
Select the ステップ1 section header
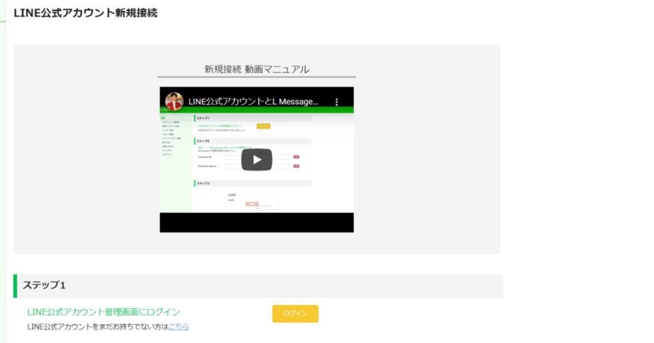pos(258,286)
